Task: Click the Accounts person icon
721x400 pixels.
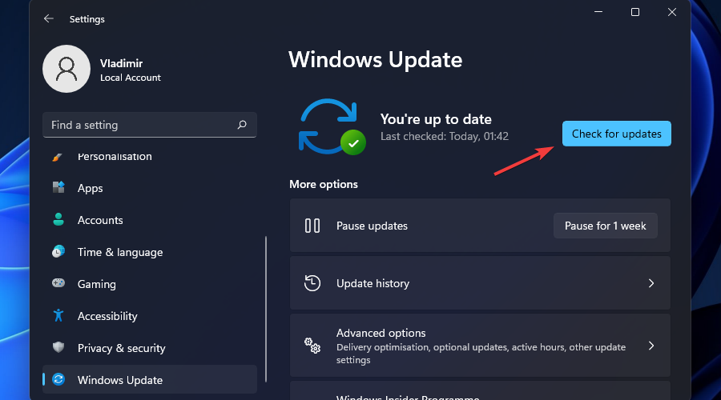Action: [58, 219]
